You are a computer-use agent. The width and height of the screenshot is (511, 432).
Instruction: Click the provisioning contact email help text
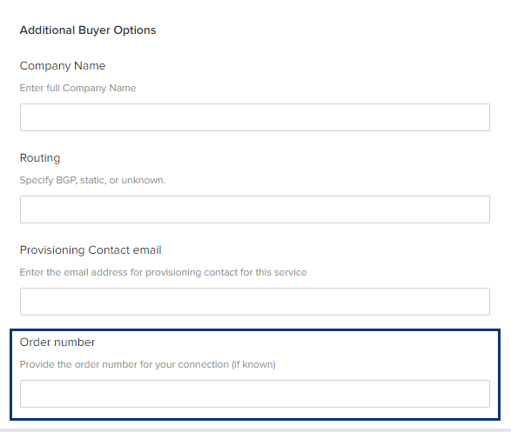(x=164, y=272)
